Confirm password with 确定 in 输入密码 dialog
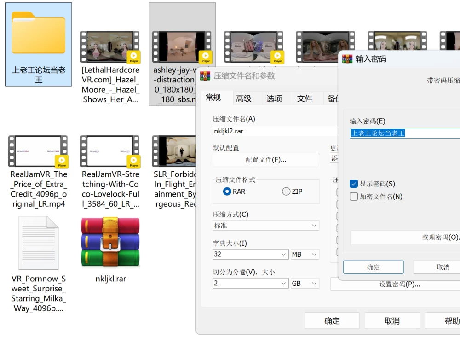The image size is (460, 354). (374, 267)
